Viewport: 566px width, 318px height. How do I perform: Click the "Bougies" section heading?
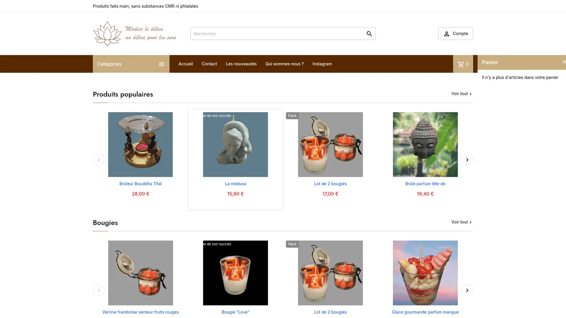point(105,223)
